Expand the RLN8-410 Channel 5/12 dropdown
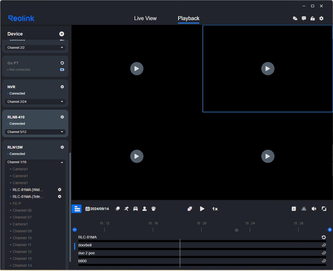Screen dimensions: 333x271 pos(35,132)
